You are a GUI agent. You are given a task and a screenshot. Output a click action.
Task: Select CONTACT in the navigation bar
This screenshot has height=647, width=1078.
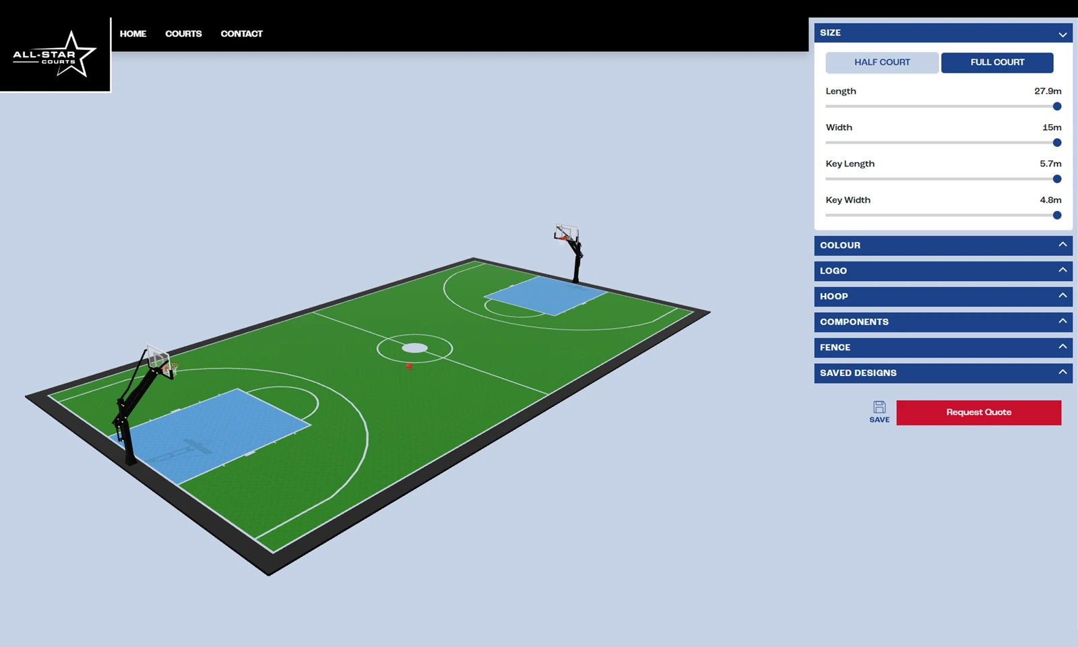coord(241,34)
